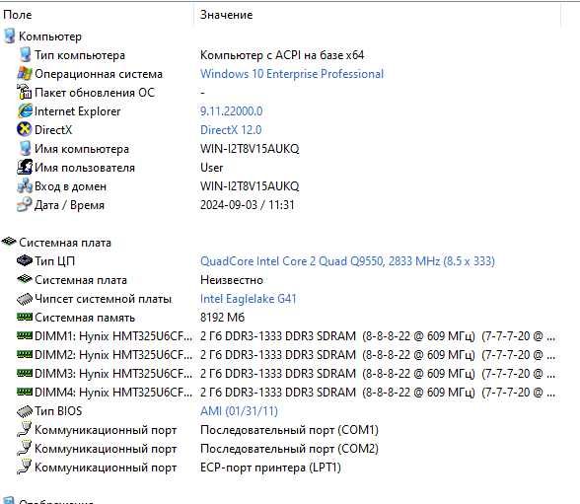Click the WIN-I2T8V15AUKQ value in Имя компьютера row
This screenshot has width=580, height=504.
(x=250, y=149)
